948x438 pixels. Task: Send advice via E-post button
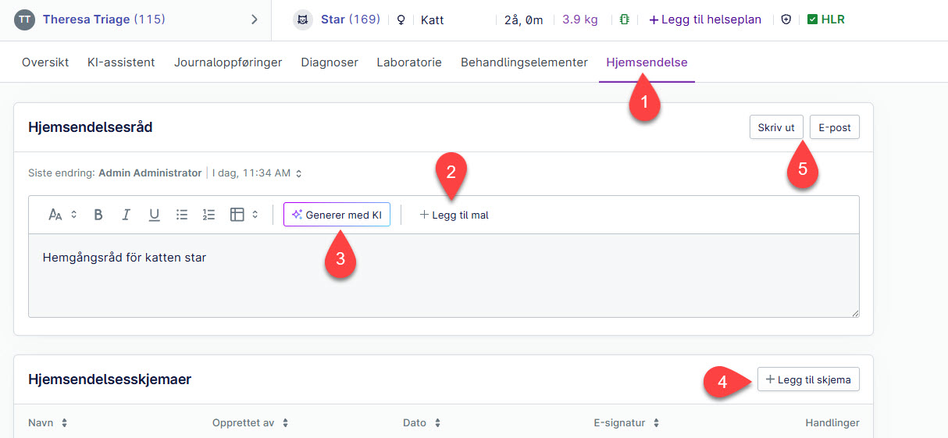(x=835, y=127)
